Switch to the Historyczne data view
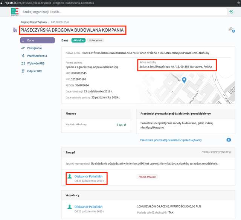Image resolution: width=241 pixels, height=220 pixels. [x=95, y=40]
